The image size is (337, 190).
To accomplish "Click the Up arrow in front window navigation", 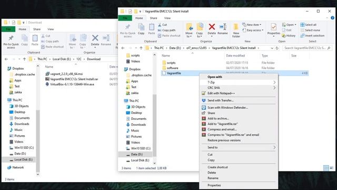I will (141, 48).
